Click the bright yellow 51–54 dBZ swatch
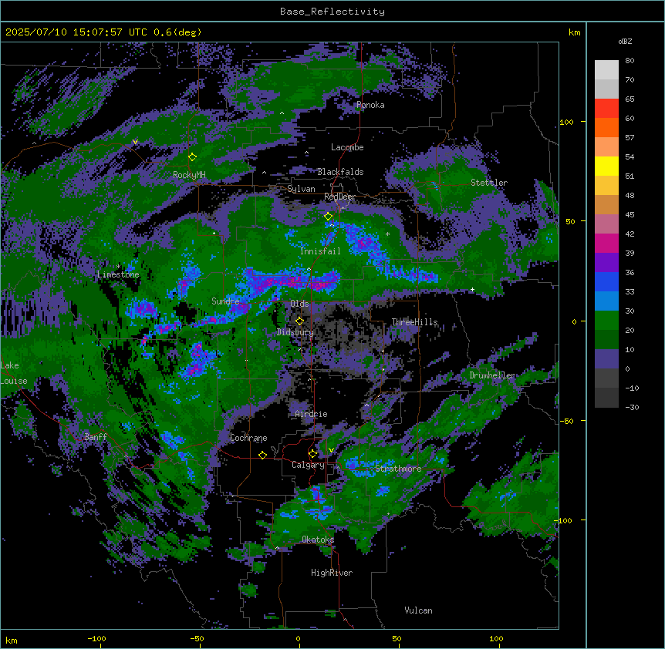665x649 pixels. (x=606, y=166)
